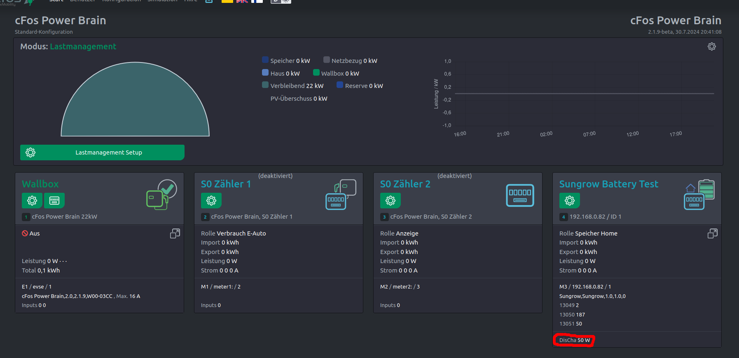Screen dimensions: 739x358
Task: Open the Sungrow Battery Test pop-out icon
Action: click(x=713, y=233)
